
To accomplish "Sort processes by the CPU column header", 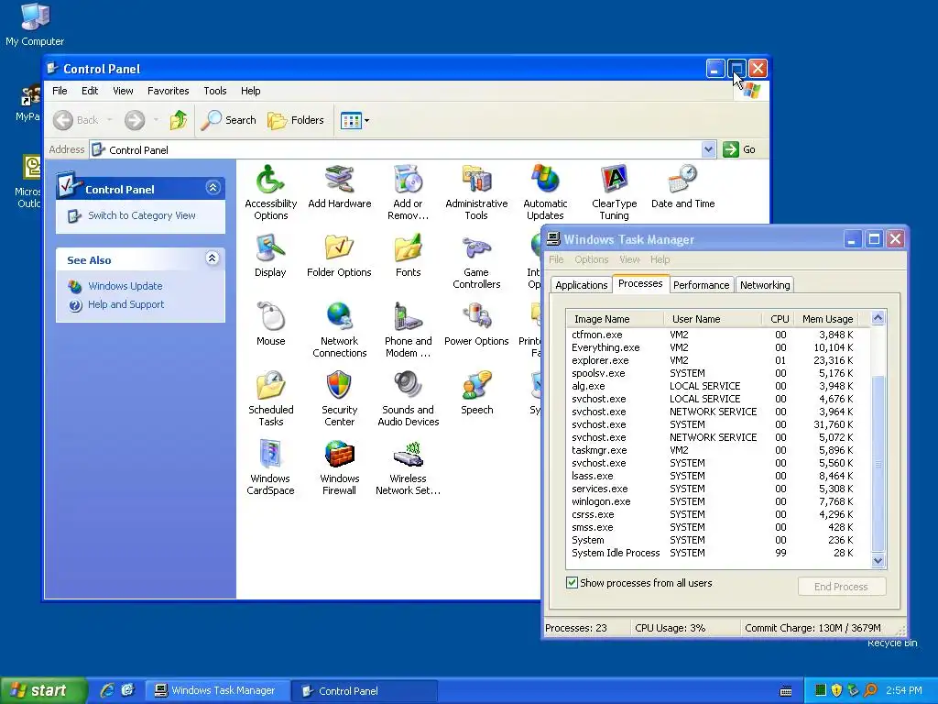I will pyautogui.click(x=779, y=319).
